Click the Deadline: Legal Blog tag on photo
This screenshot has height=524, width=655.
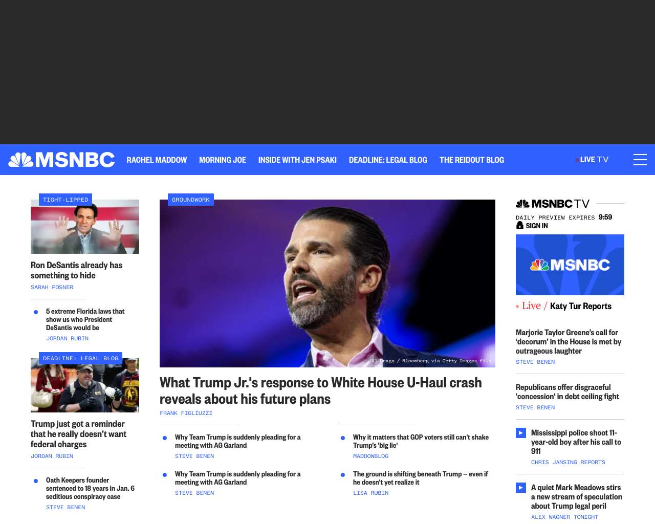coord(81,358)
